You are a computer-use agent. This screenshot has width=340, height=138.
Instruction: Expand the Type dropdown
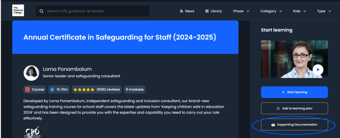(324, 11)
